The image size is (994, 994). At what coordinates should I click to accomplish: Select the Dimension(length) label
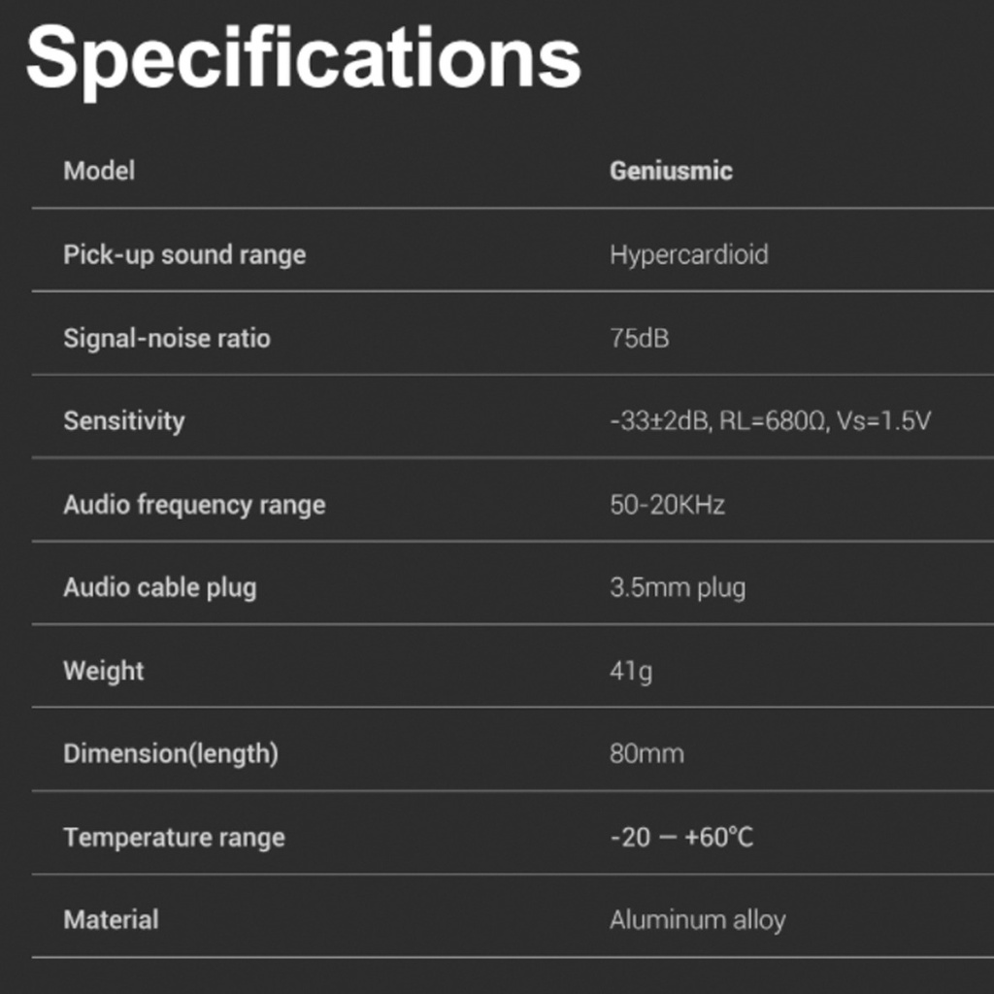(171, 753)
